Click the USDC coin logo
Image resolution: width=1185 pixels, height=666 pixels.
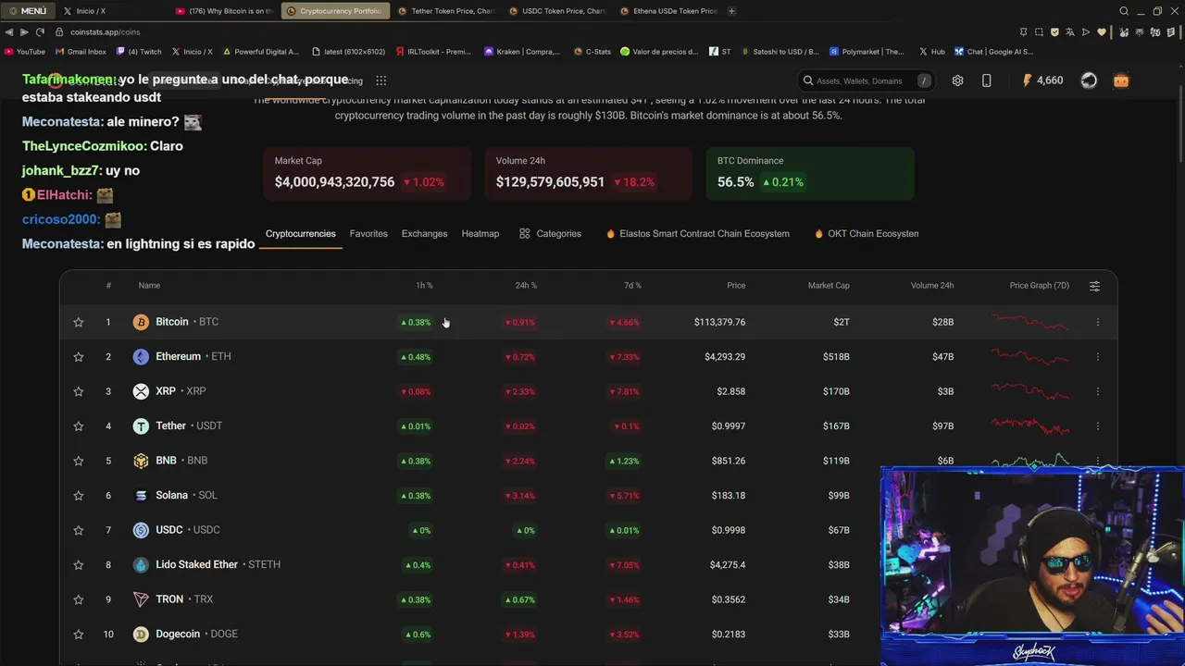[x=141, y=530]
